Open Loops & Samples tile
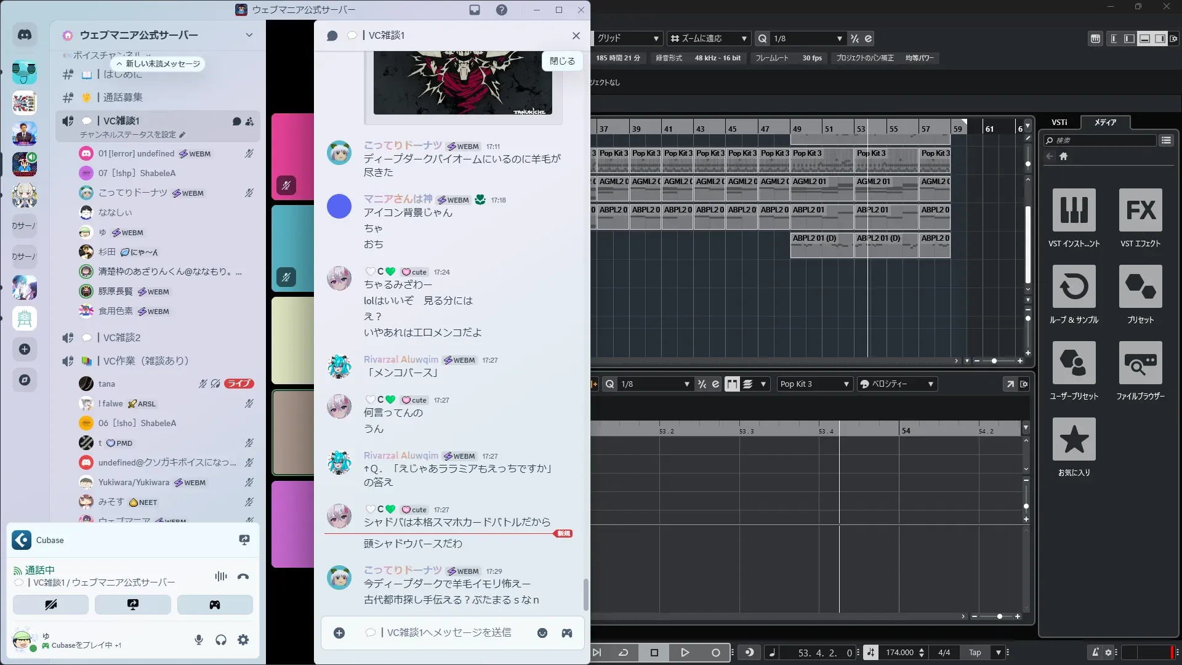Screen dimensions: 1182x665 (x=1074, y=286)
